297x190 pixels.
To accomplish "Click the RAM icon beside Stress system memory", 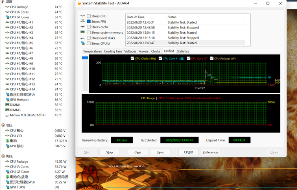I will (83, 32).
